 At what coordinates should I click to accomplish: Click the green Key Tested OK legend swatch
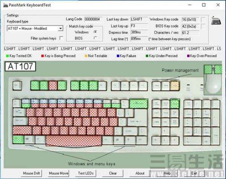coord(7,56)
